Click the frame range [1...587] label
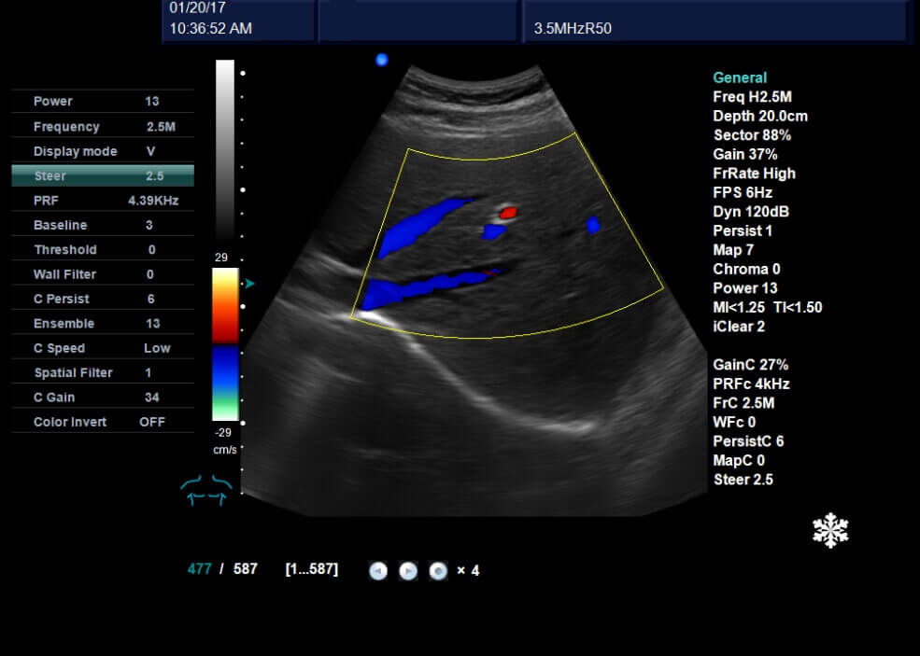This screenshot has width=920, height=656. (312, 569)
